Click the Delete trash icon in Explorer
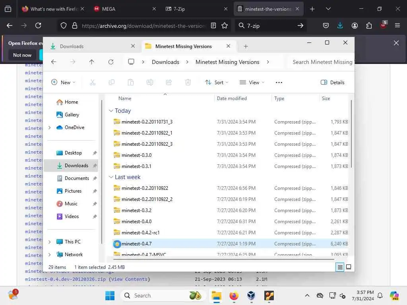407x305 pixels. [x=188, y=83]
